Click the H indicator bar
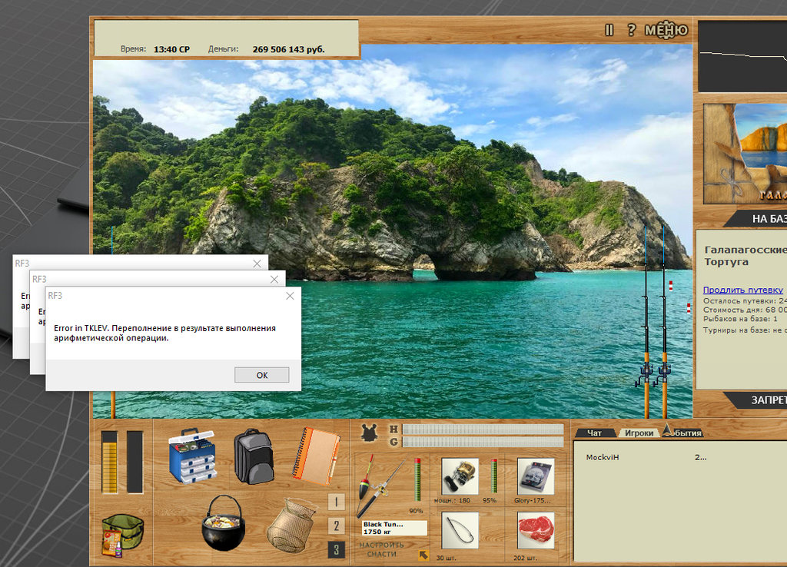 tap(483, 429)
